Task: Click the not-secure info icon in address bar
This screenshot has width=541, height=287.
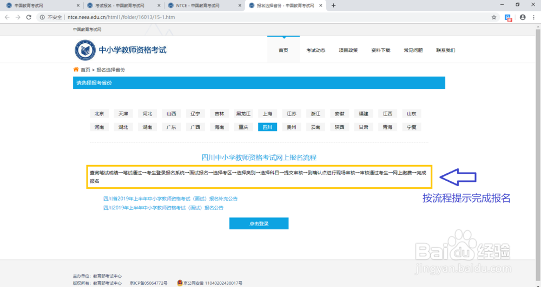Action: click(42, 17)
